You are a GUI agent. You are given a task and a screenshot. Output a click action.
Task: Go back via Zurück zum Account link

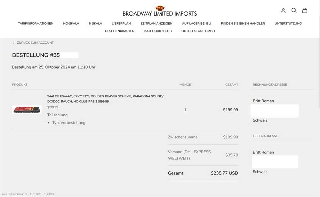[x=35, y=43]
